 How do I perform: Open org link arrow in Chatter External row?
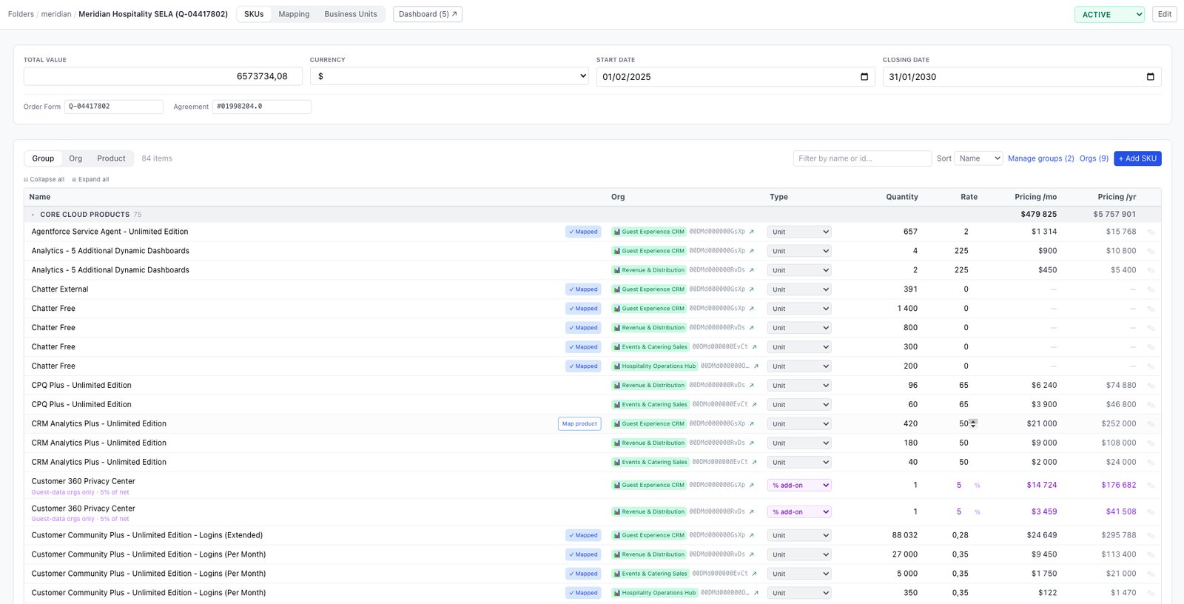click(x=751, y=289)
